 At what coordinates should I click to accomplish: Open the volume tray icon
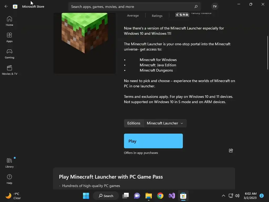(x=237, y=196)
